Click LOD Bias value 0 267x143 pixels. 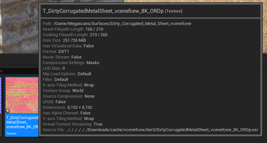64,68
